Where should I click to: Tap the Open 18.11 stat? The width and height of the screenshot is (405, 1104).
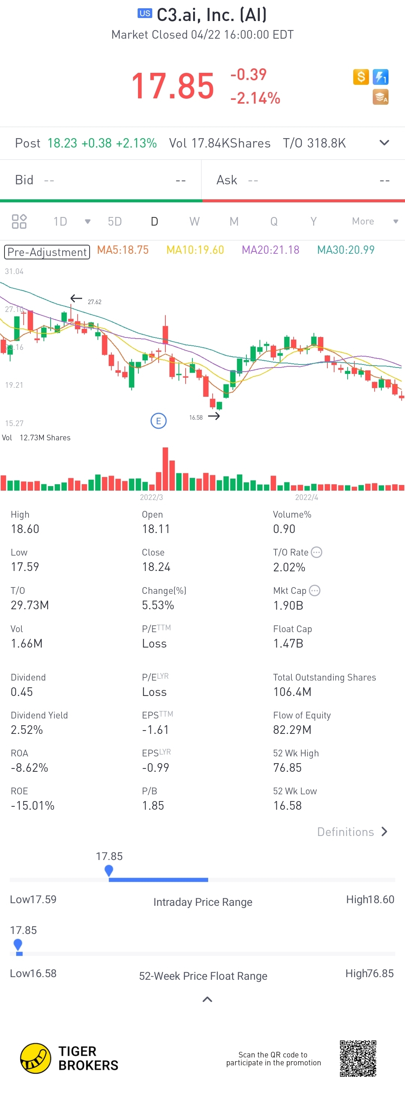coord(156,522)
